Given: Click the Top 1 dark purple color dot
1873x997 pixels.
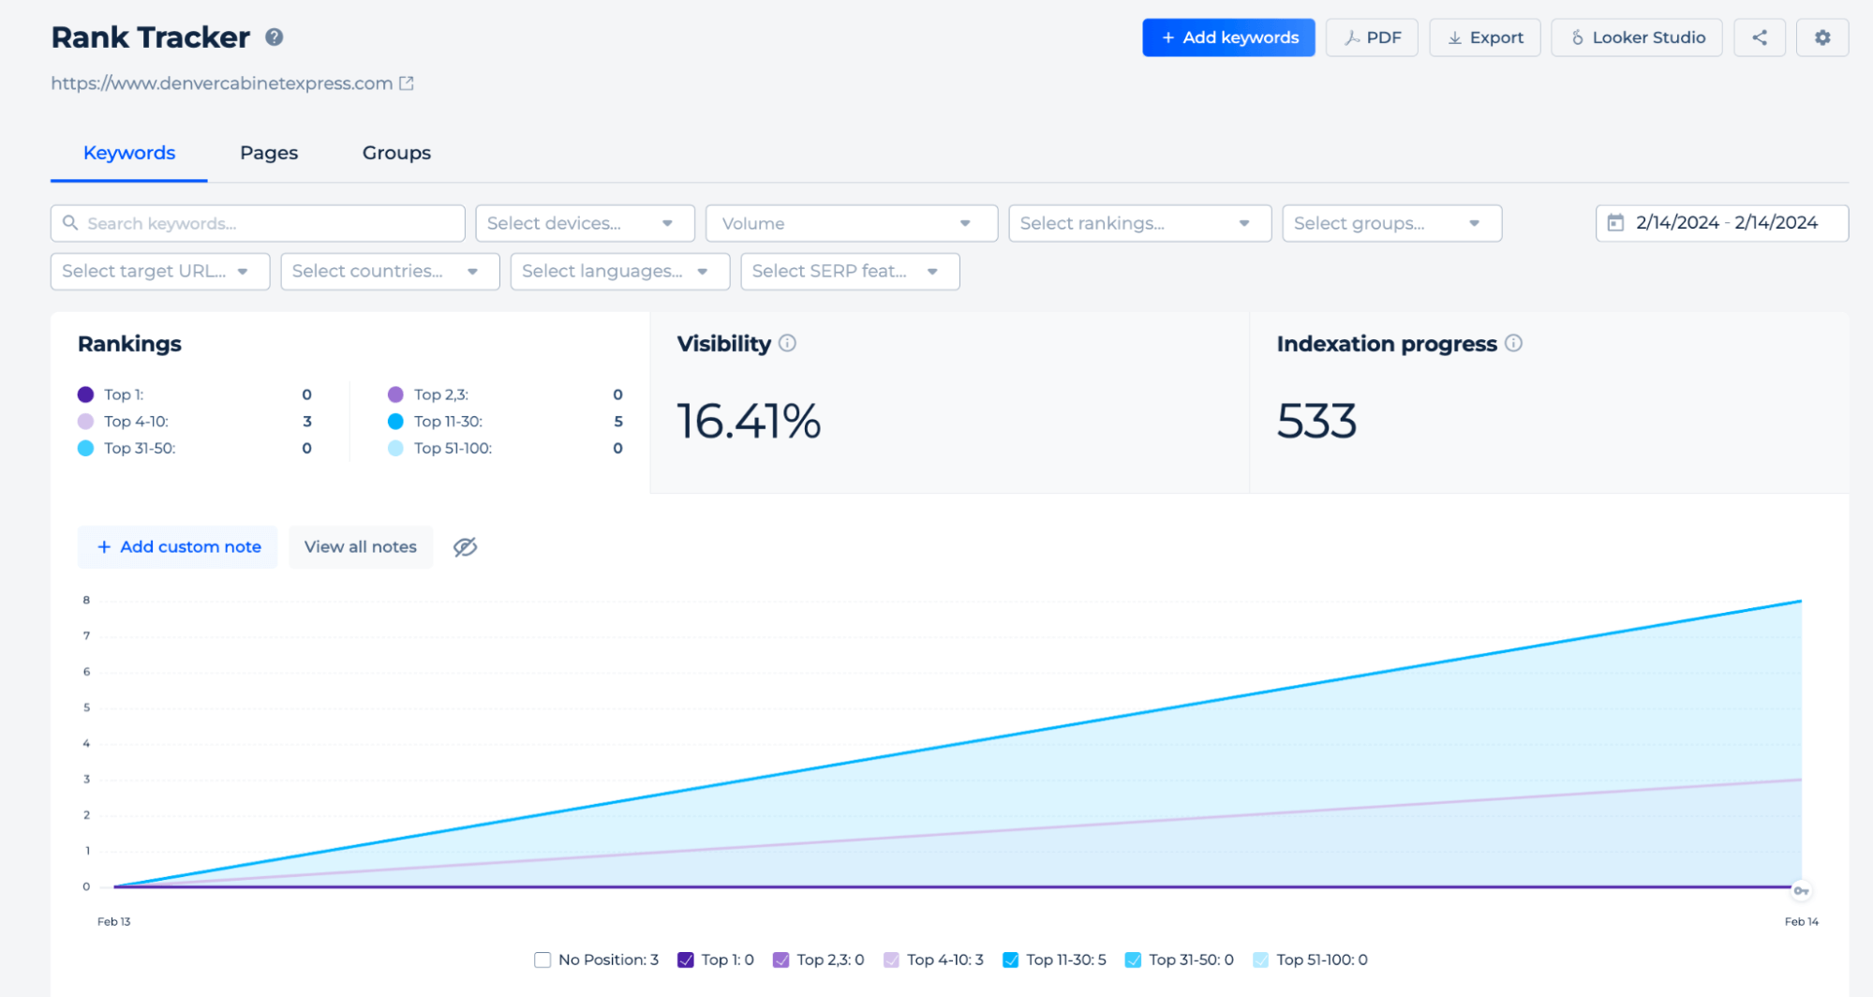Looking at the screenshot, I should click(85, 394).
